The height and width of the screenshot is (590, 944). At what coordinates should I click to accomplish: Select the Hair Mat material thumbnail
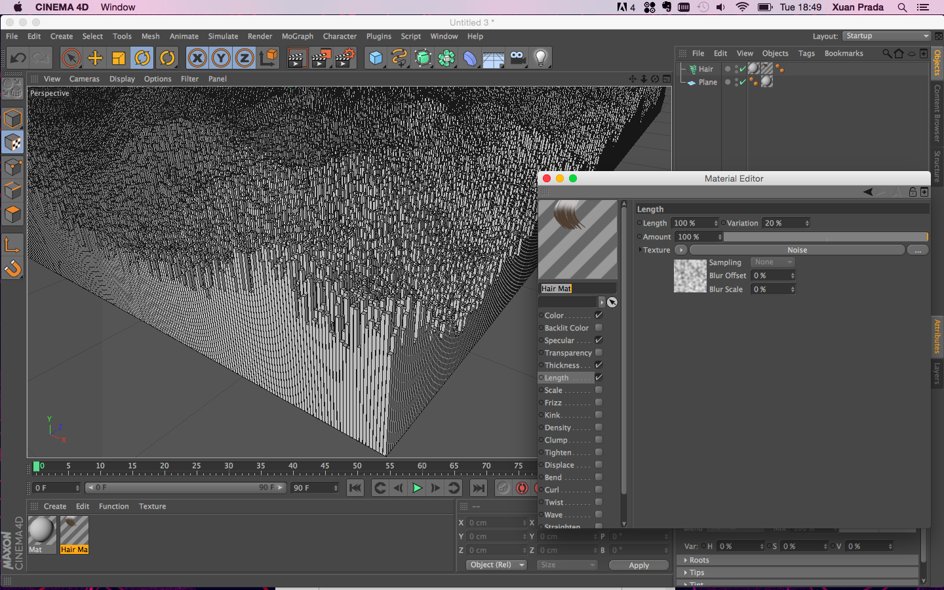click(74, 531)
